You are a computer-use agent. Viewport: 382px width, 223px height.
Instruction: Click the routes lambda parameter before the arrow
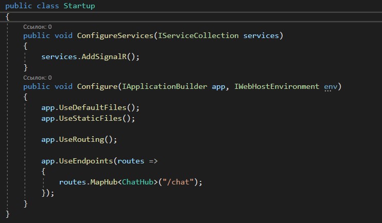(131, 161)
